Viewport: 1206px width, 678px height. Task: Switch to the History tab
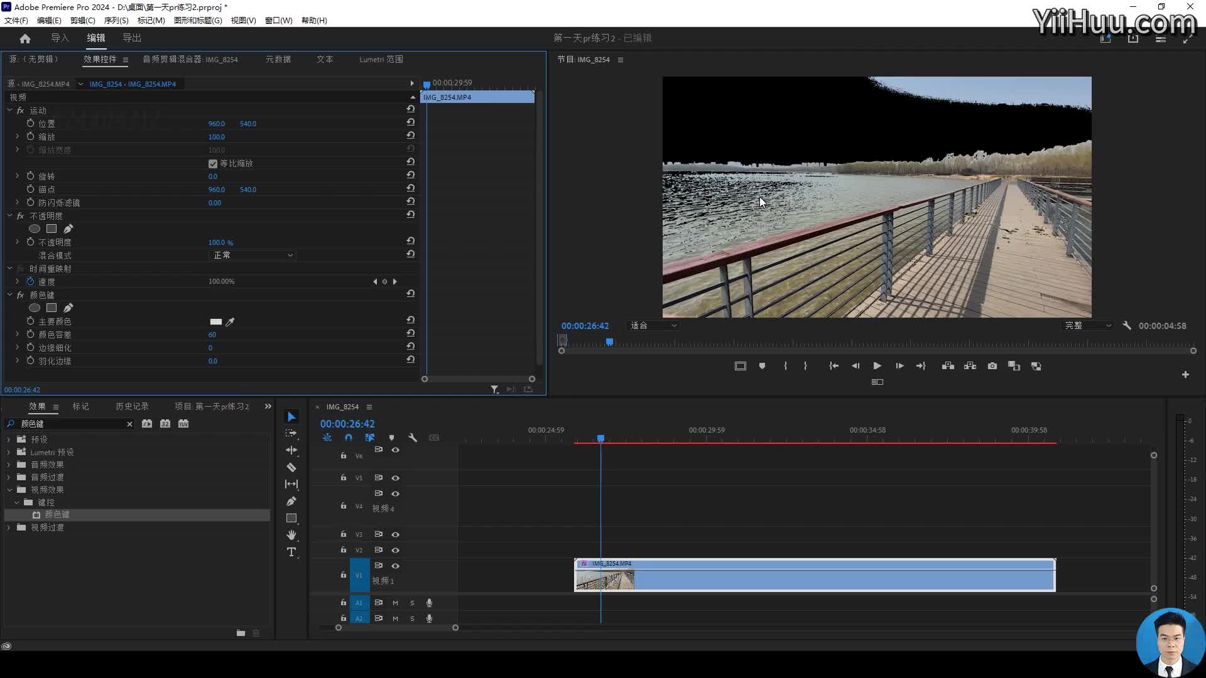[x=132, y=406]
